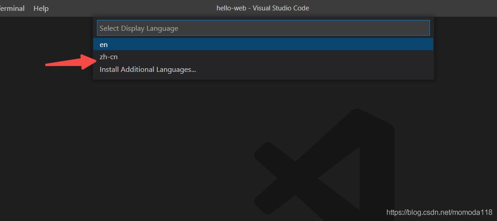The width and height of the screenshot is (497, 221).
Task: Click Install Additional Languages...
Action: point(148,70)
